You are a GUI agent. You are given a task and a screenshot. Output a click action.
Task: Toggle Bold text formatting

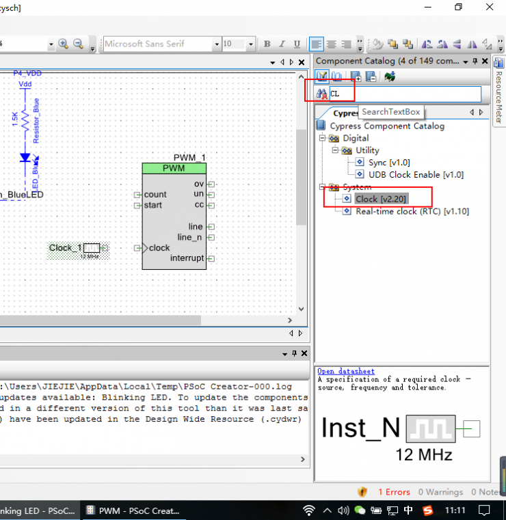pos(267,44)
